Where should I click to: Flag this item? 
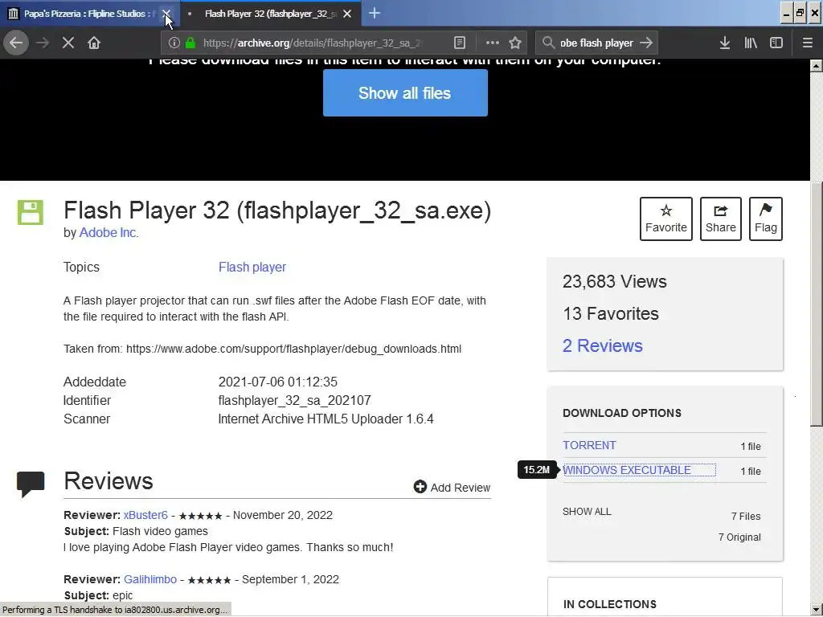click(766, 219)
